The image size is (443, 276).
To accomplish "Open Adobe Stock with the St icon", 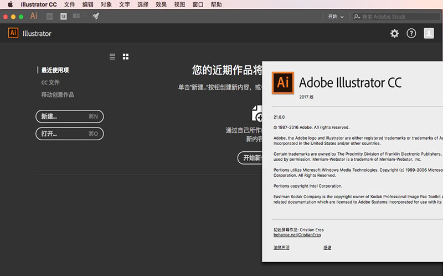I will 64,17.
